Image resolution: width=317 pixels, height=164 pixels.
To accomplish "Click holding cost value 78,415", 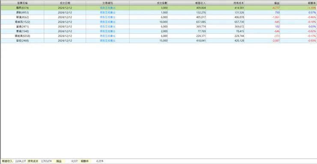I will [240, 31].
